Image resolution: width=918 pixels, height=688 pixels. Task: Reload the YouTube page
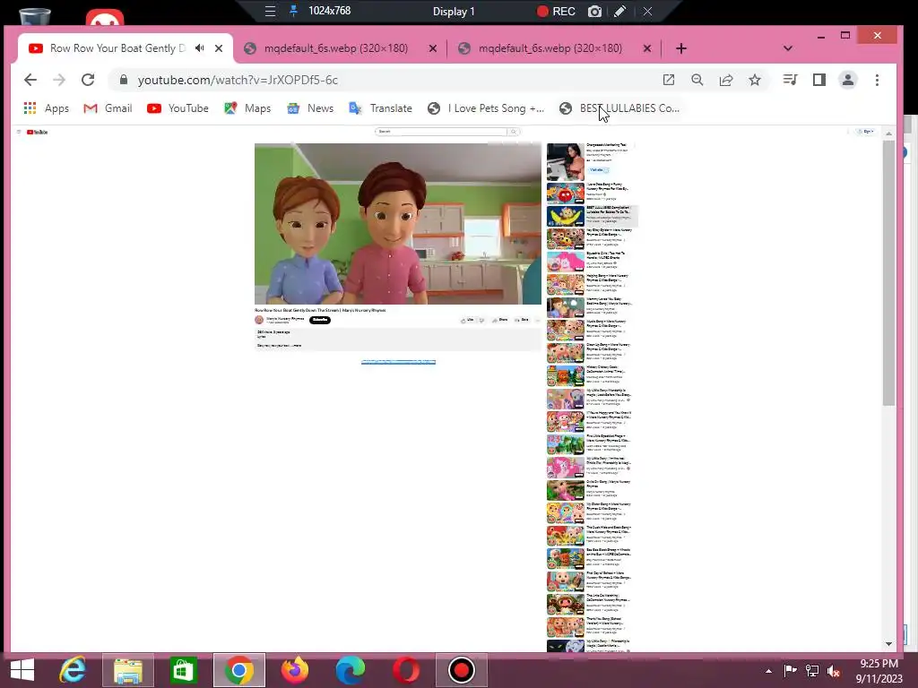88,80
